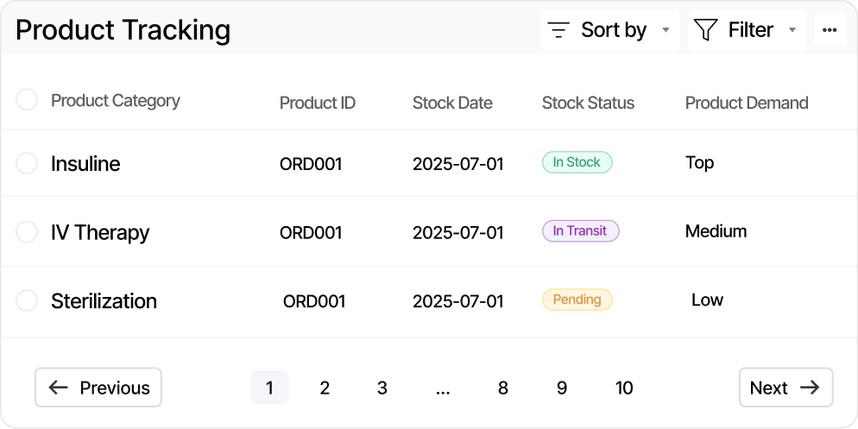Go to page 2
The height and width of the screenshot is (429, 858).
(x=325, y=388)
